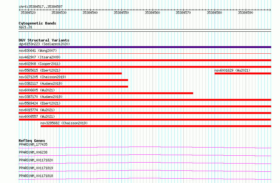Click the purple dgv6153n223 variant bar
Image resolution: width=280 pixels, height=183 pixels.
click(145, 47)
